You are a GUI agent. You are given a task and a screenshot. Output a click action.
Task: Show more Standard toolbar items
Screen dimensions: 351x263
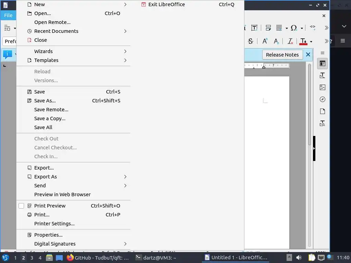click(x=326, y=28)
